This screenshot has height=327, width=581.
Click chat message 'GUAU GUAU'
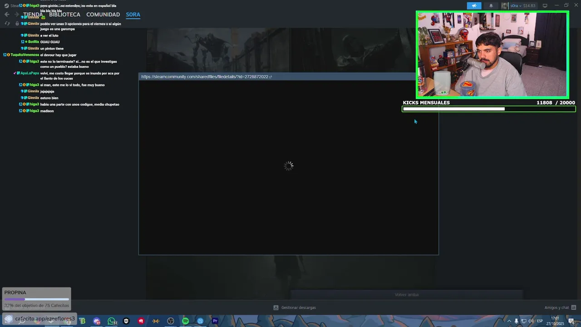50,42
